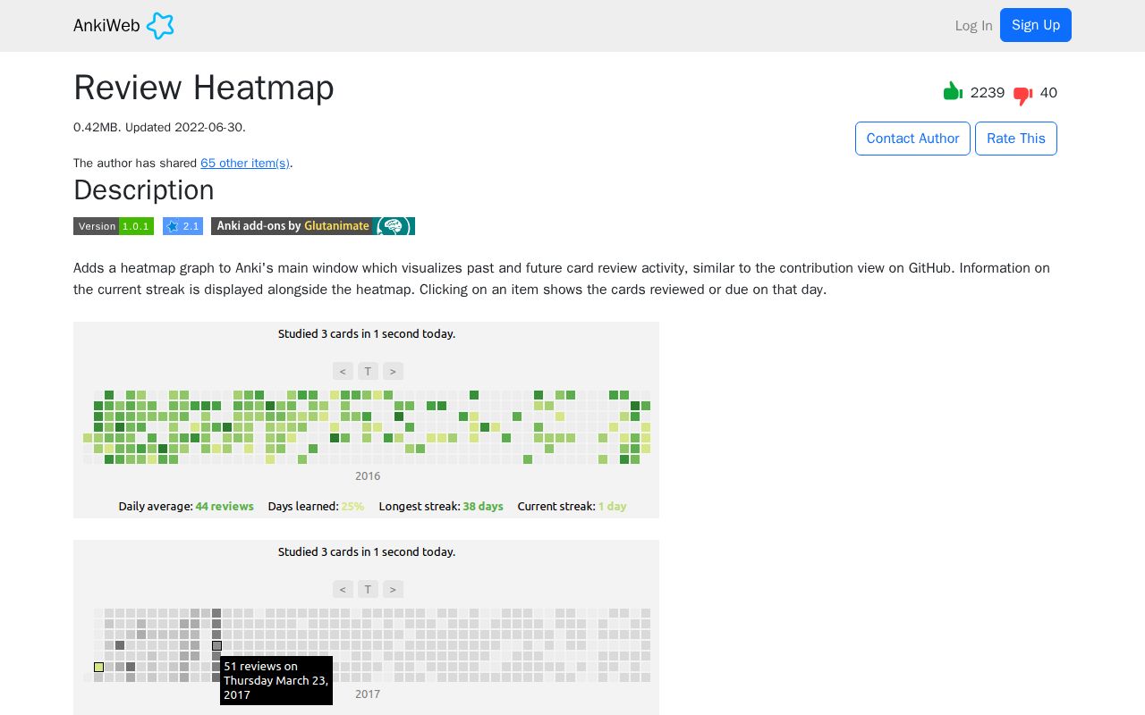Click the 40 downvote count
1145x715 pixels.
(1048, 93)
